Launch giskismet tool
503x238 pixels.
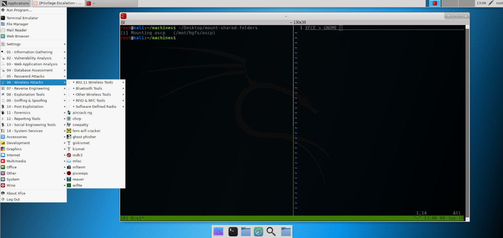(x=96, y=143)
